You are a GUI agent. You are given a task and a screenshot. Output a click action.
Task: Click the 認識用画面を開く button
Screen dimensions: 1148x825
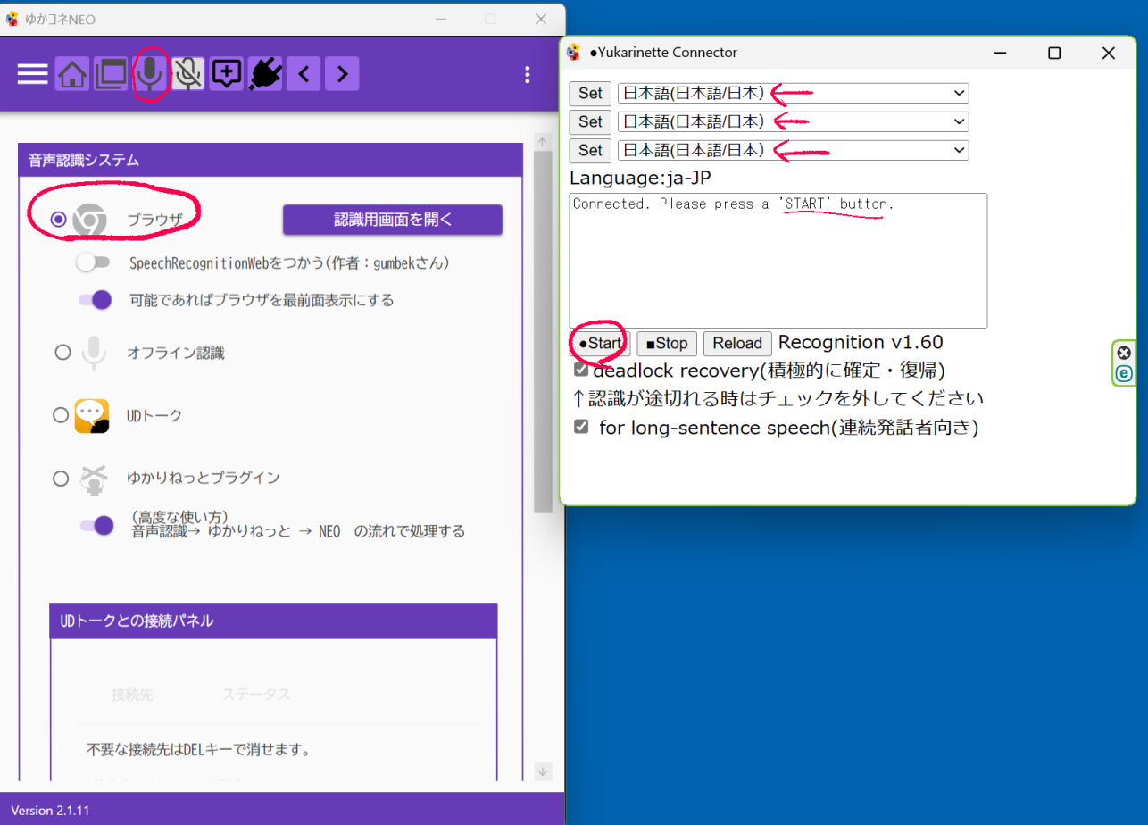click(393, 220)
